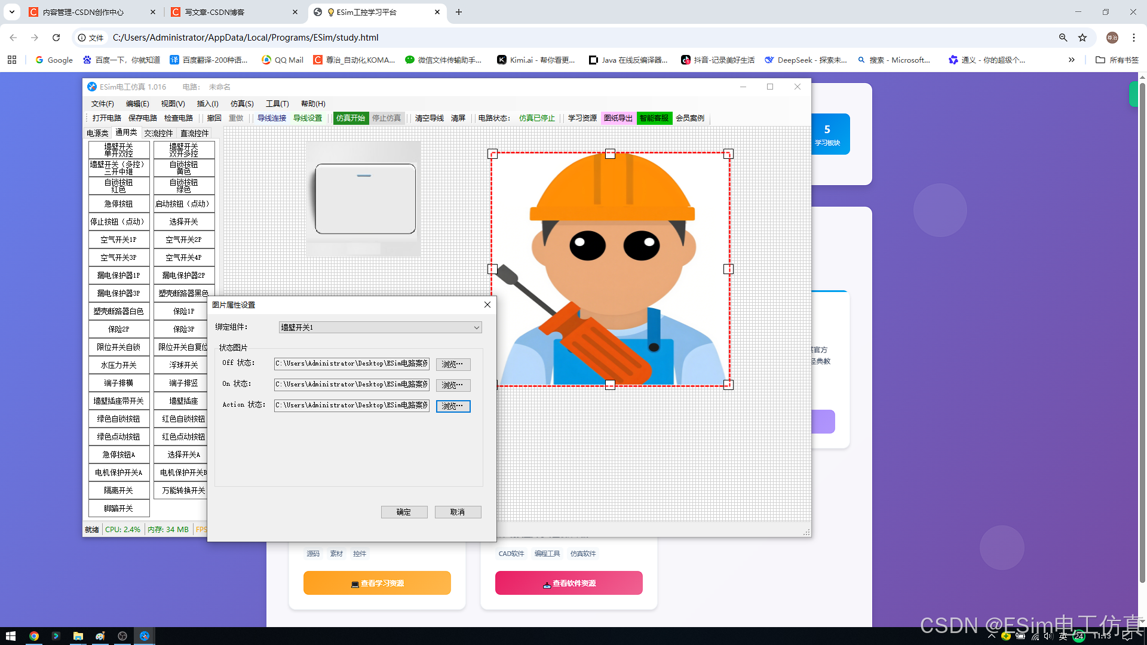The image size is (1147, 645).
Task: Click the 确定 button in dialog
Action: (404, 512)
